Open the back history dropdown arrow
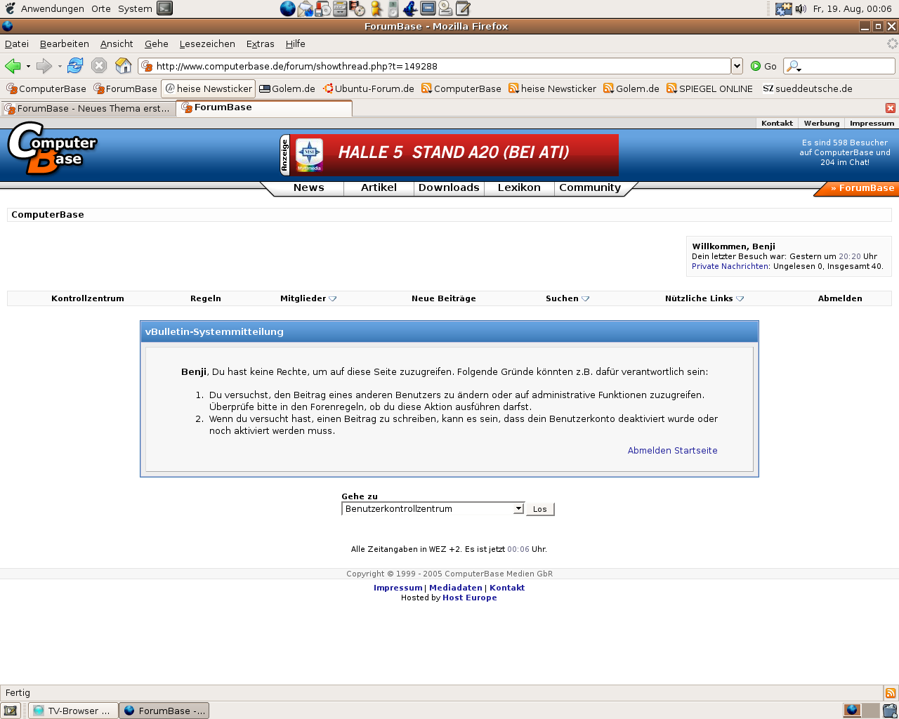The image size is (899, 719). [x=28, y=67]
